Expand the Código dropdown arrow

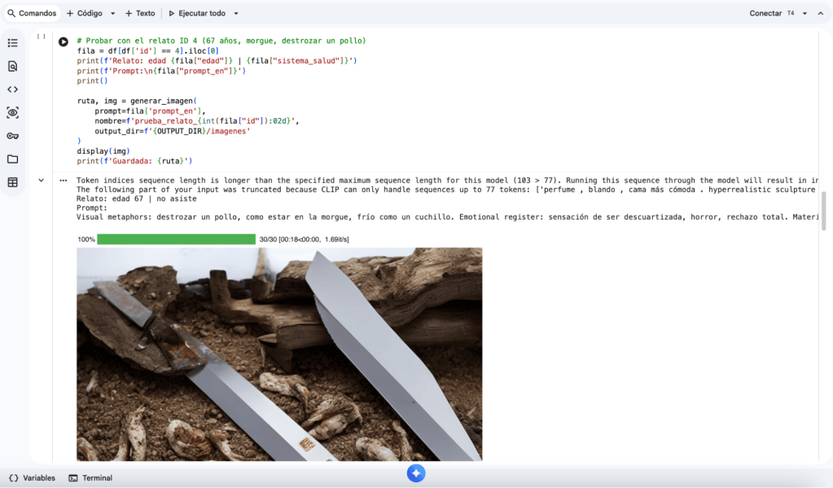pos(112,13)
